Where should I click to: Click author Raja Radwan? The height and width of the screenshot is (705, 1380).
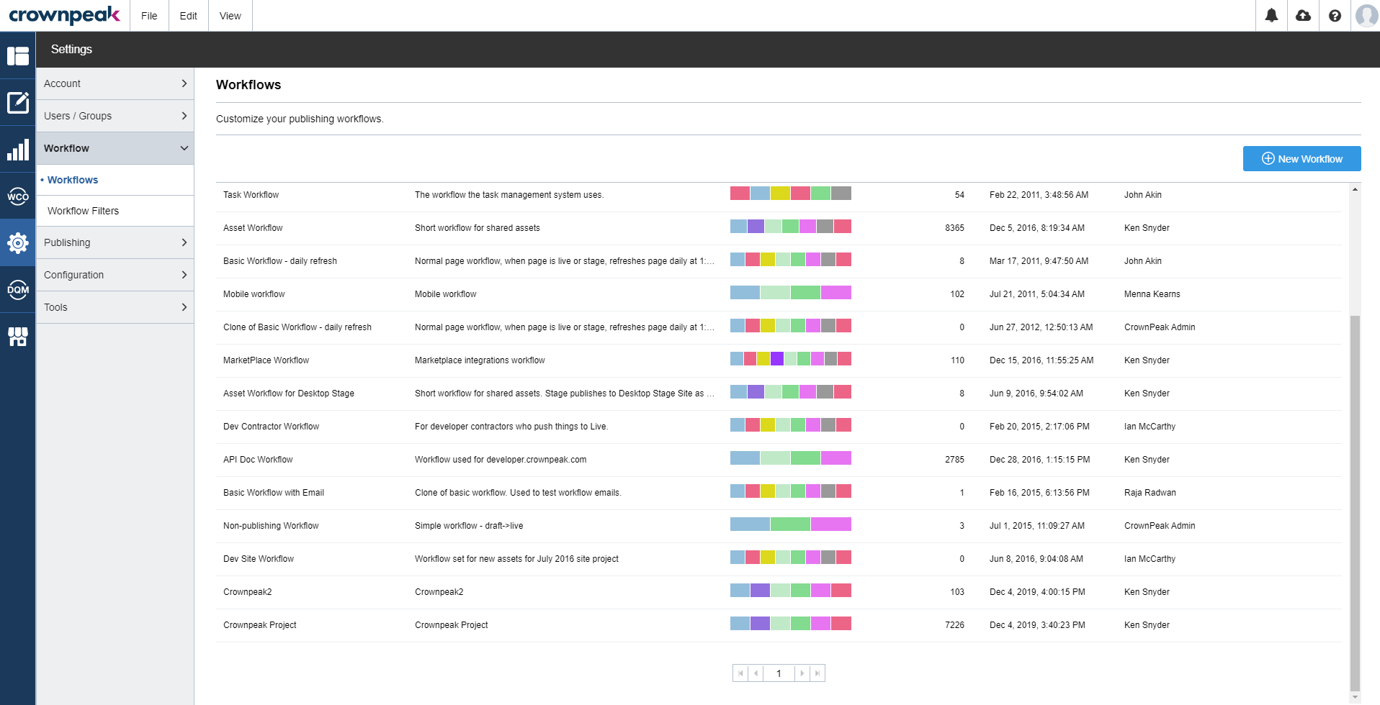[1150, 493]
